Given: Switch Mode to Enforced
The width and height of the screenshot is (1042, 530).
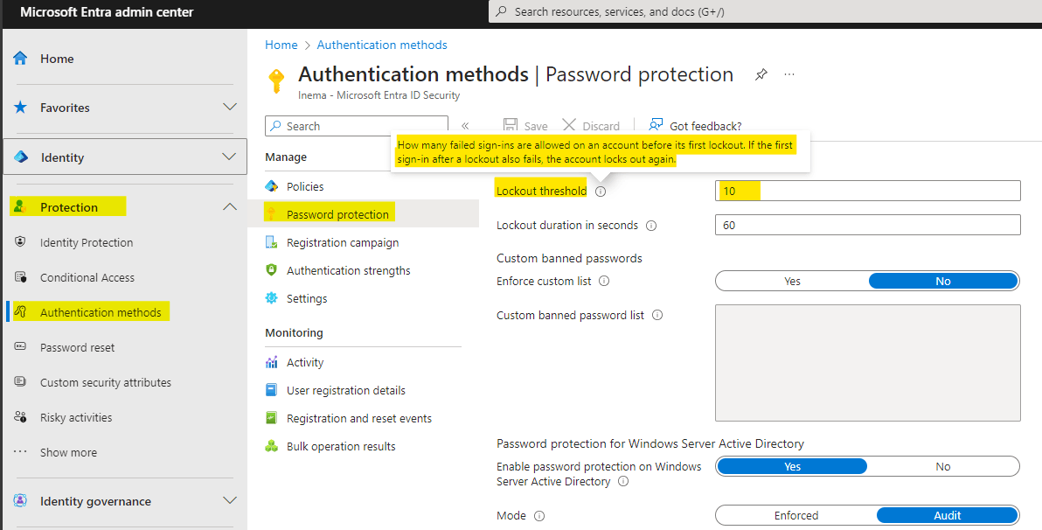Looking at the screenshot, I should pos(796,515).
